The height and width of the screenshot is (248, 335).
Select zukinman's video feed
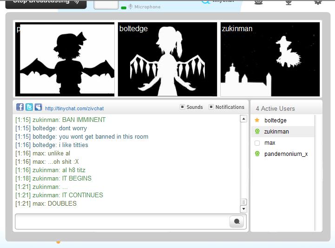[270, 59]
